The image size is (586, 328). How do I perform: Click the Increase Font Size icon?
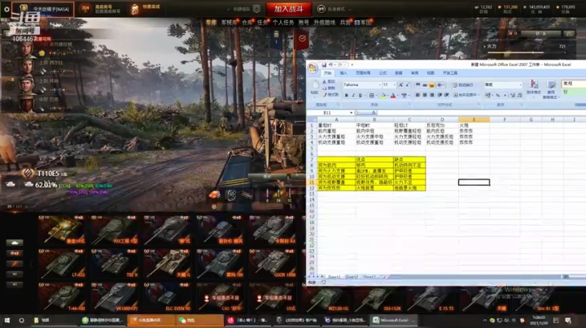click(x=400, y=85)
